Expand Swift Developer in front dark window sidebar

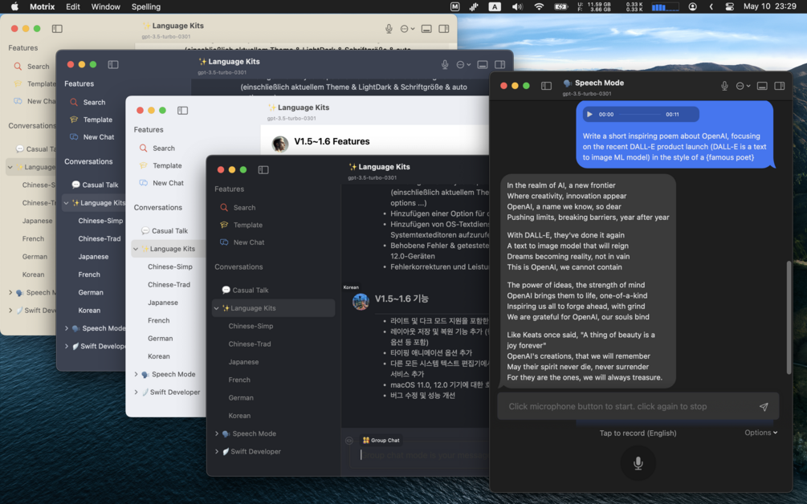[217, 452]
